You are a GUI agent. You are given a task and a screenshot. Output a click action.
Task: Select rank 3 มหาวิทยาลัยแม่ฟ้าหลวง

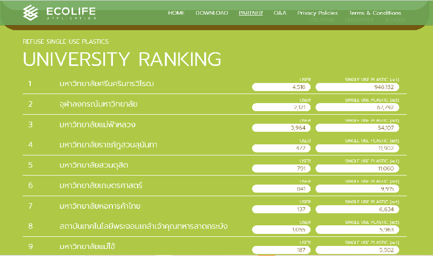coord(97,124)
